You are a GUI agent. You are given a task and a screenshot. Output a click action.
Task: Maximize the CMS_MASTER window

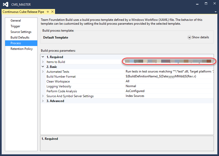206,4
